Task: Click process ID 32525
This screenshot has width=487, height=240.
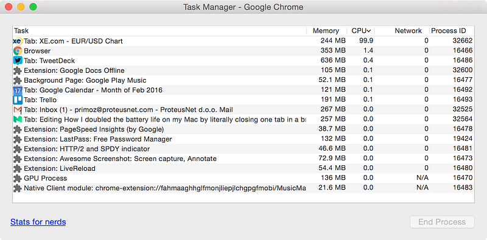Action: 463,109
